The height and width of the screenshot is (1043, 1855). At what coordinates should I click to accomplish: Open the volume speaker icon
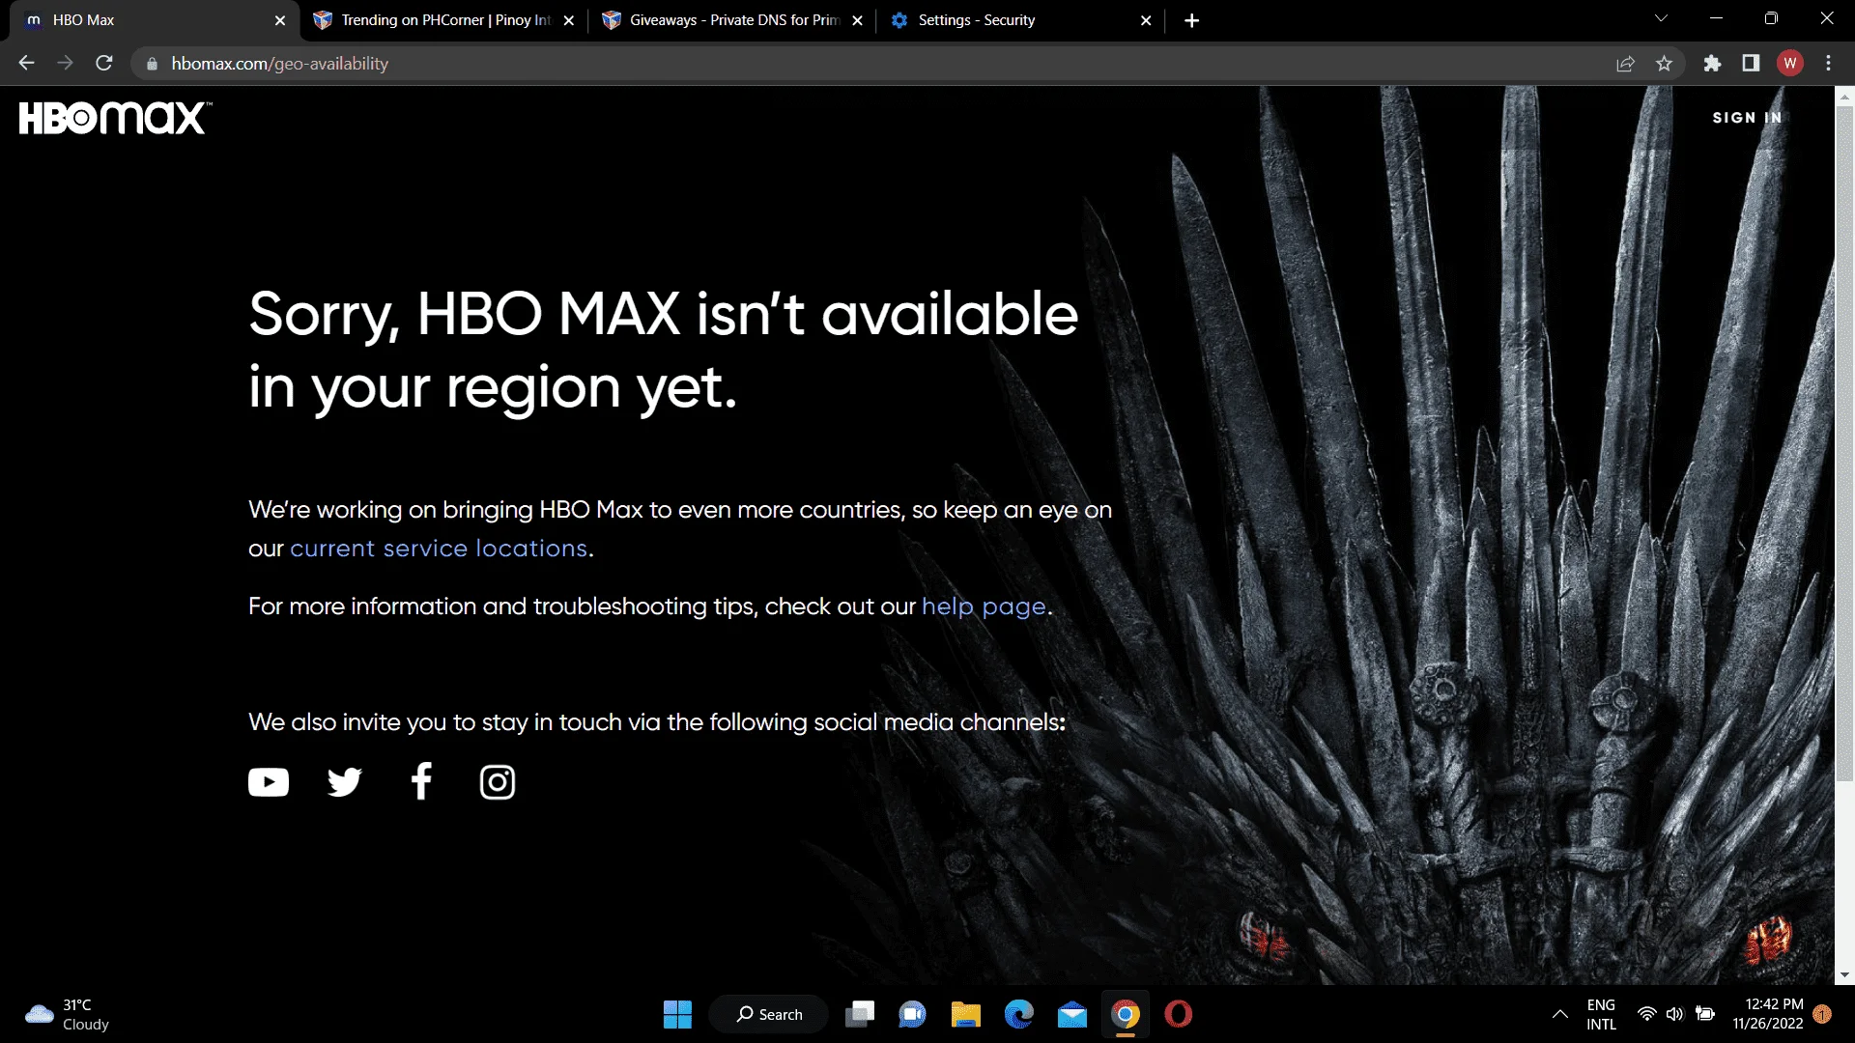pos(1675,1014)
